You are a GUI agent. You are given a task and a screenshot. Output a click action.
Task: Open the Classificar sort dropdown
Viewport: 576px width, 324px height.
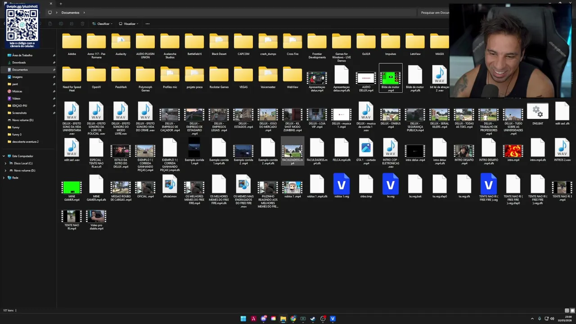(102, 24)
